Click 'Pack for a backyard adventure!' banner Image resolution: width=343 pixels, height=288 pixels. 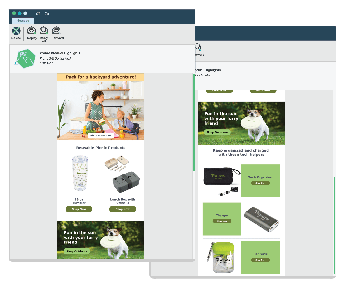coord(101,77)
